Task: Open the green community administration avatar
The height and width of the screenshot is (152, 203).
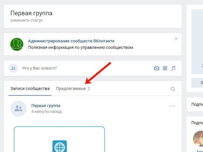Action: pyautogui.click(x=17, y=44)
